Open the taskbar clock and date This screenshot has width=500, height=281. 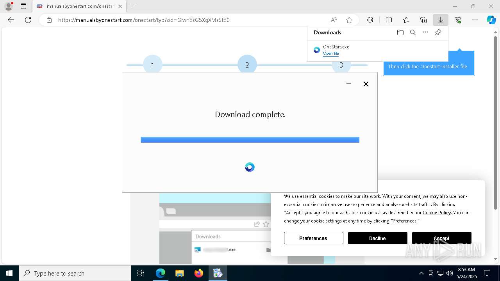[x=467, y=273]
